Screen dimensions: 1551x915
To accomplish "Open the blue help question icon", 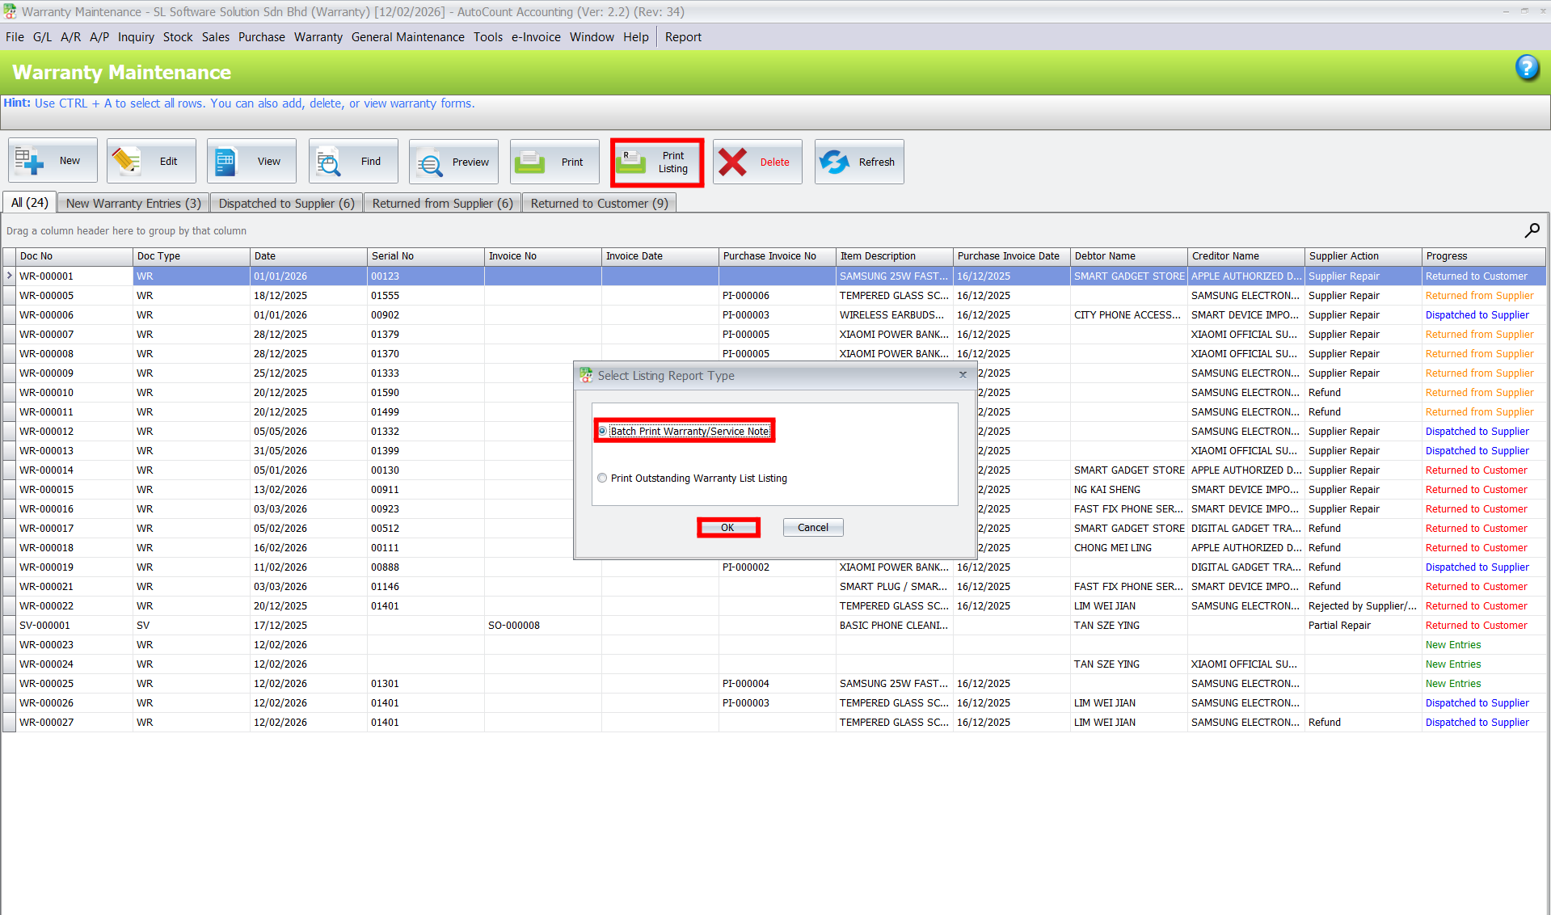I will [1526, 68].
